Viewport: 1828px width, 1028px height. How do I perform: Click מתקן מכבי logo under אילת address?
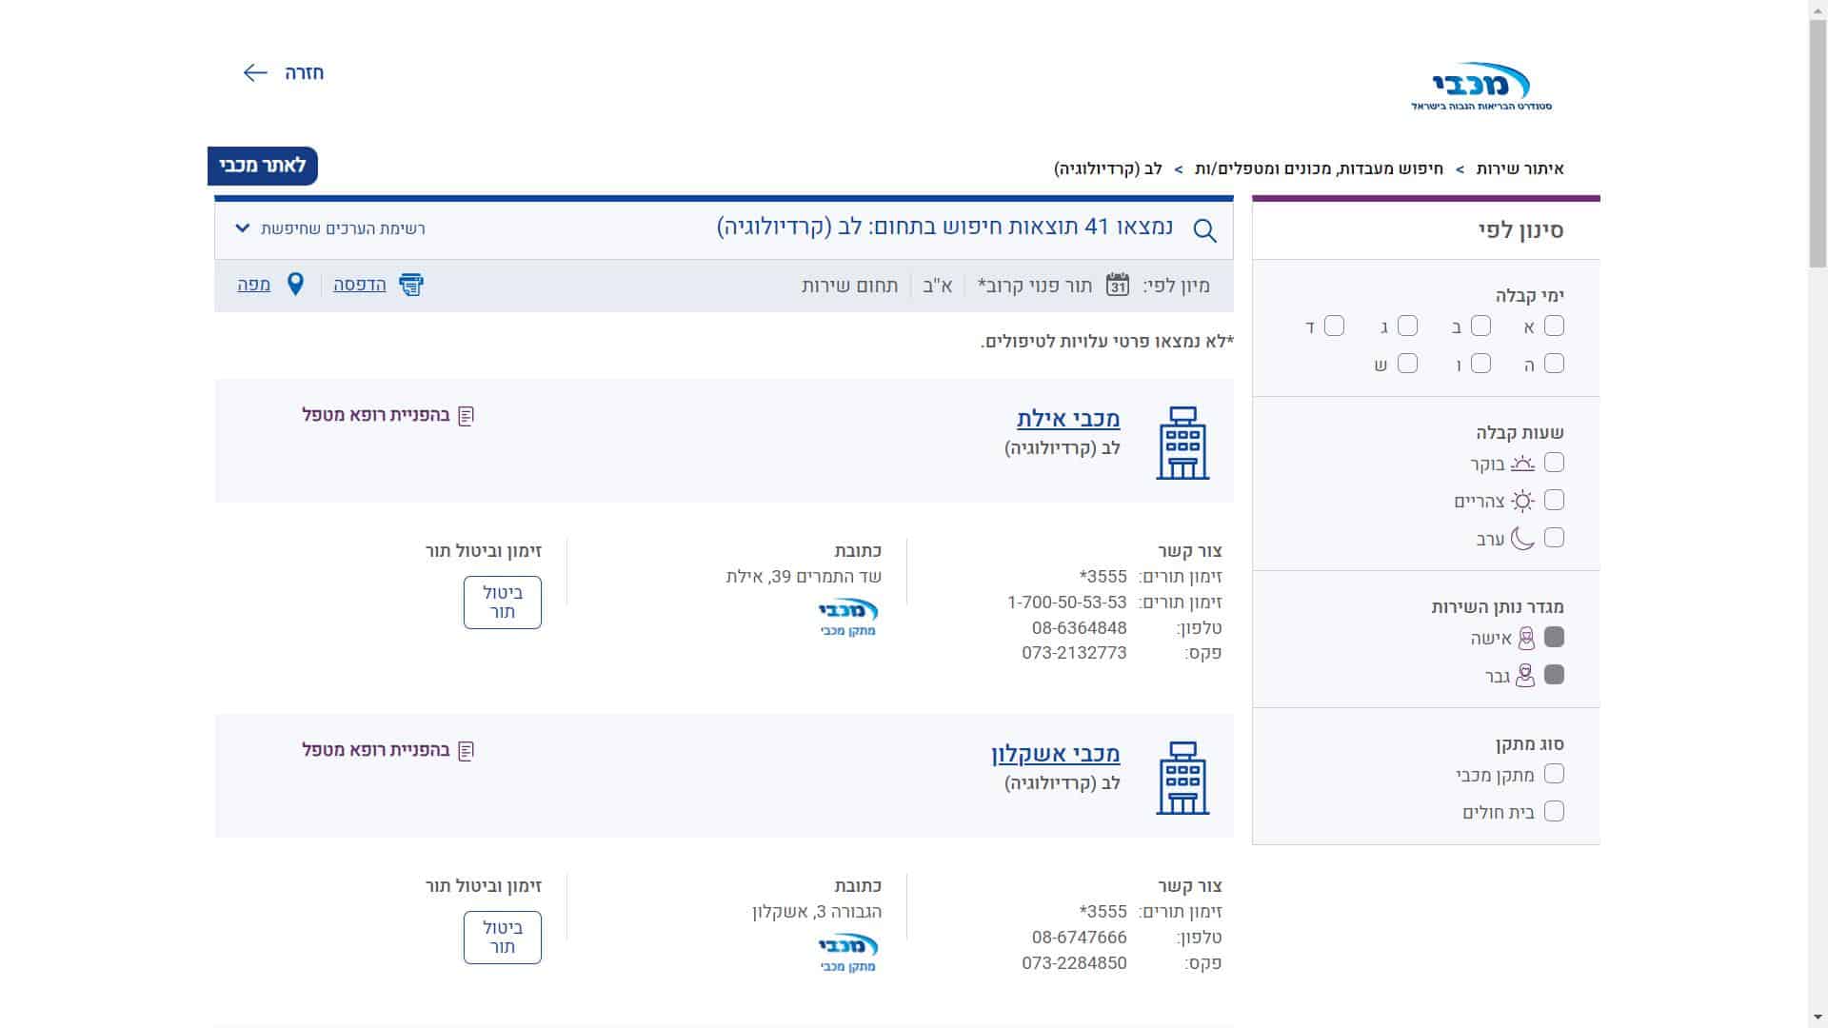[x=848, y=617]
